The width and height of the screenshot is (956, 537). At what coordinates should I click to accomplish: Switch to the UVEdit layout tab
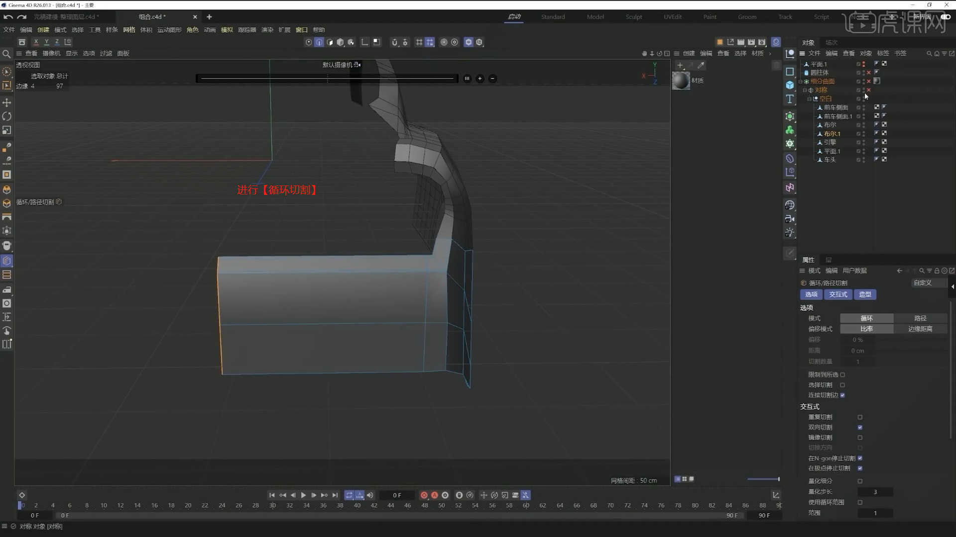tap(673, 17)
